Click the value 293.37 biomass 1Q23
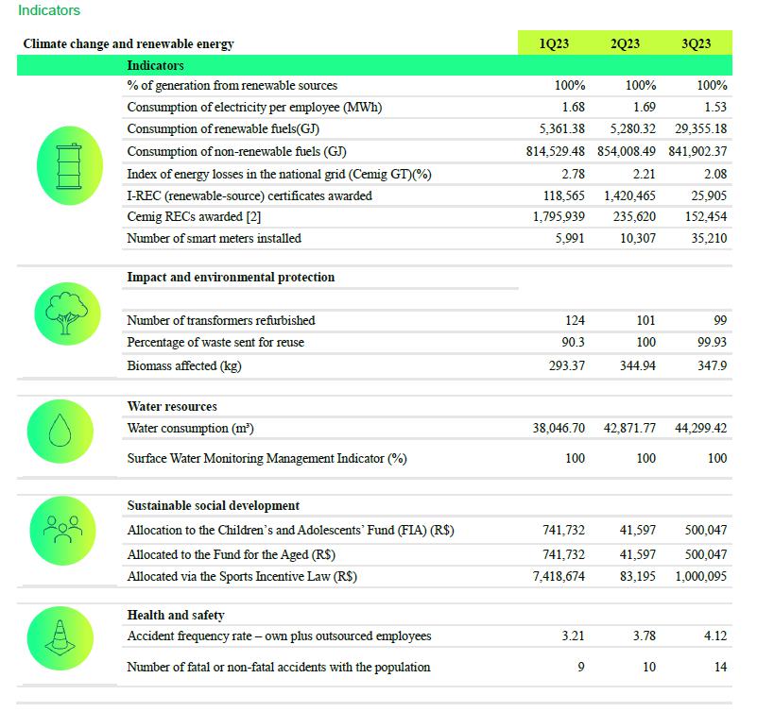Viewport: 757px width, 712px height. point(567,366)
